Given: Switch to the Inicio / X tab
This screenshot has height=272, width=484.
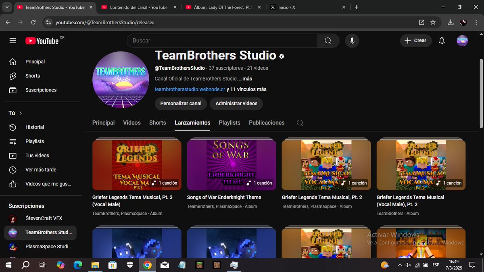Looking at the screenshot, I should click(x=307, y=7).
